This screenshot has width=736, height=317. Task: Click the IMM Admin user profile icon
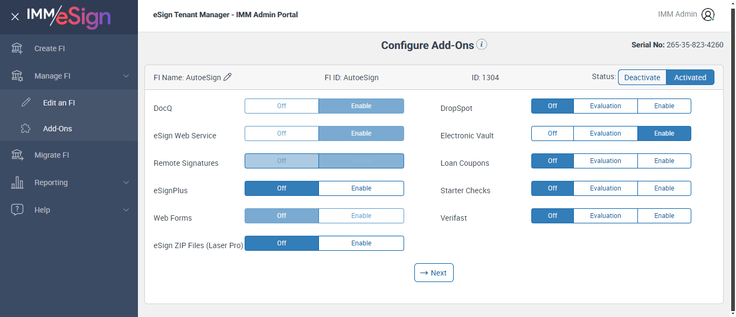(708, 15)
